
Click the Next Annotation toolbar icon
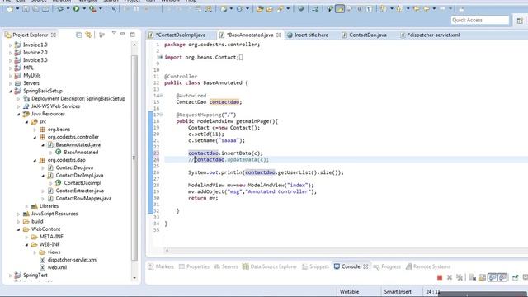point(383,9)
